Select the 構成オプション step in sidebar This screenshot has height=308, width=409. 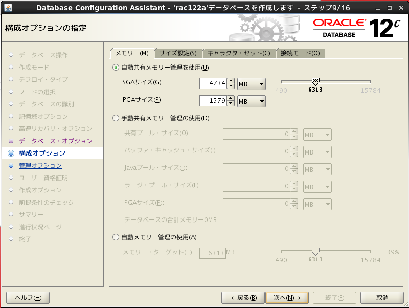[53, 153]
